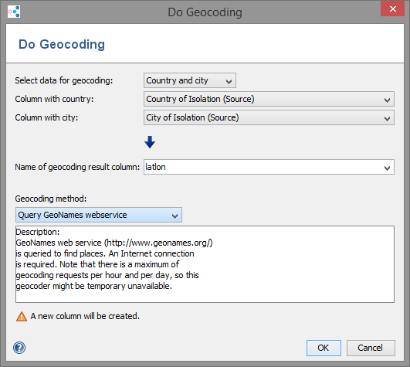Viewport: 410px width, 367px height.
Task: Click inside the Description text area
Action: coord(205,264)
